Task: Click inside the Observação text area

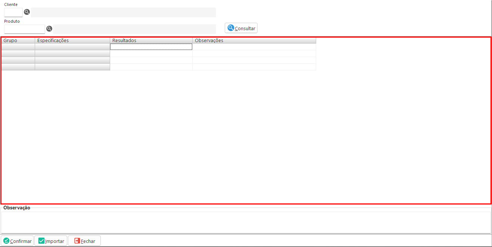Action: pos(246,222)
